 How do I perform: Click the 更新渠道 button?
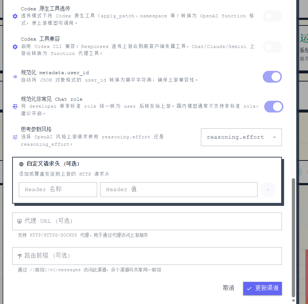[x=262, y=289]
